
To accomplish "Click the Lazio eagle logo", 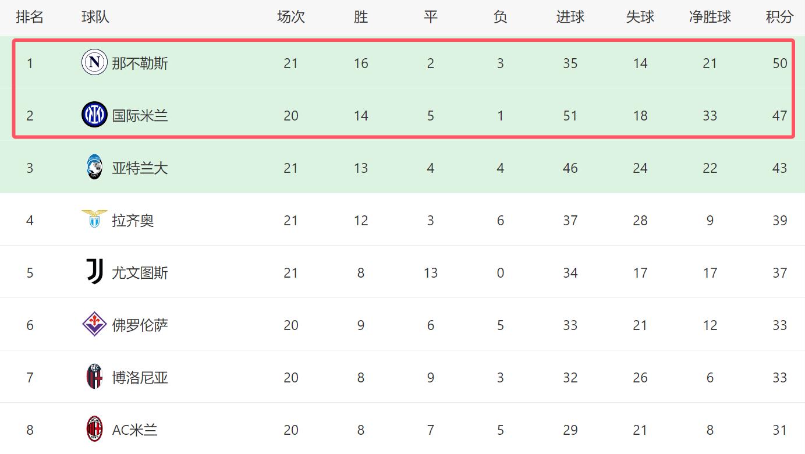I will [x=94, y=219].
